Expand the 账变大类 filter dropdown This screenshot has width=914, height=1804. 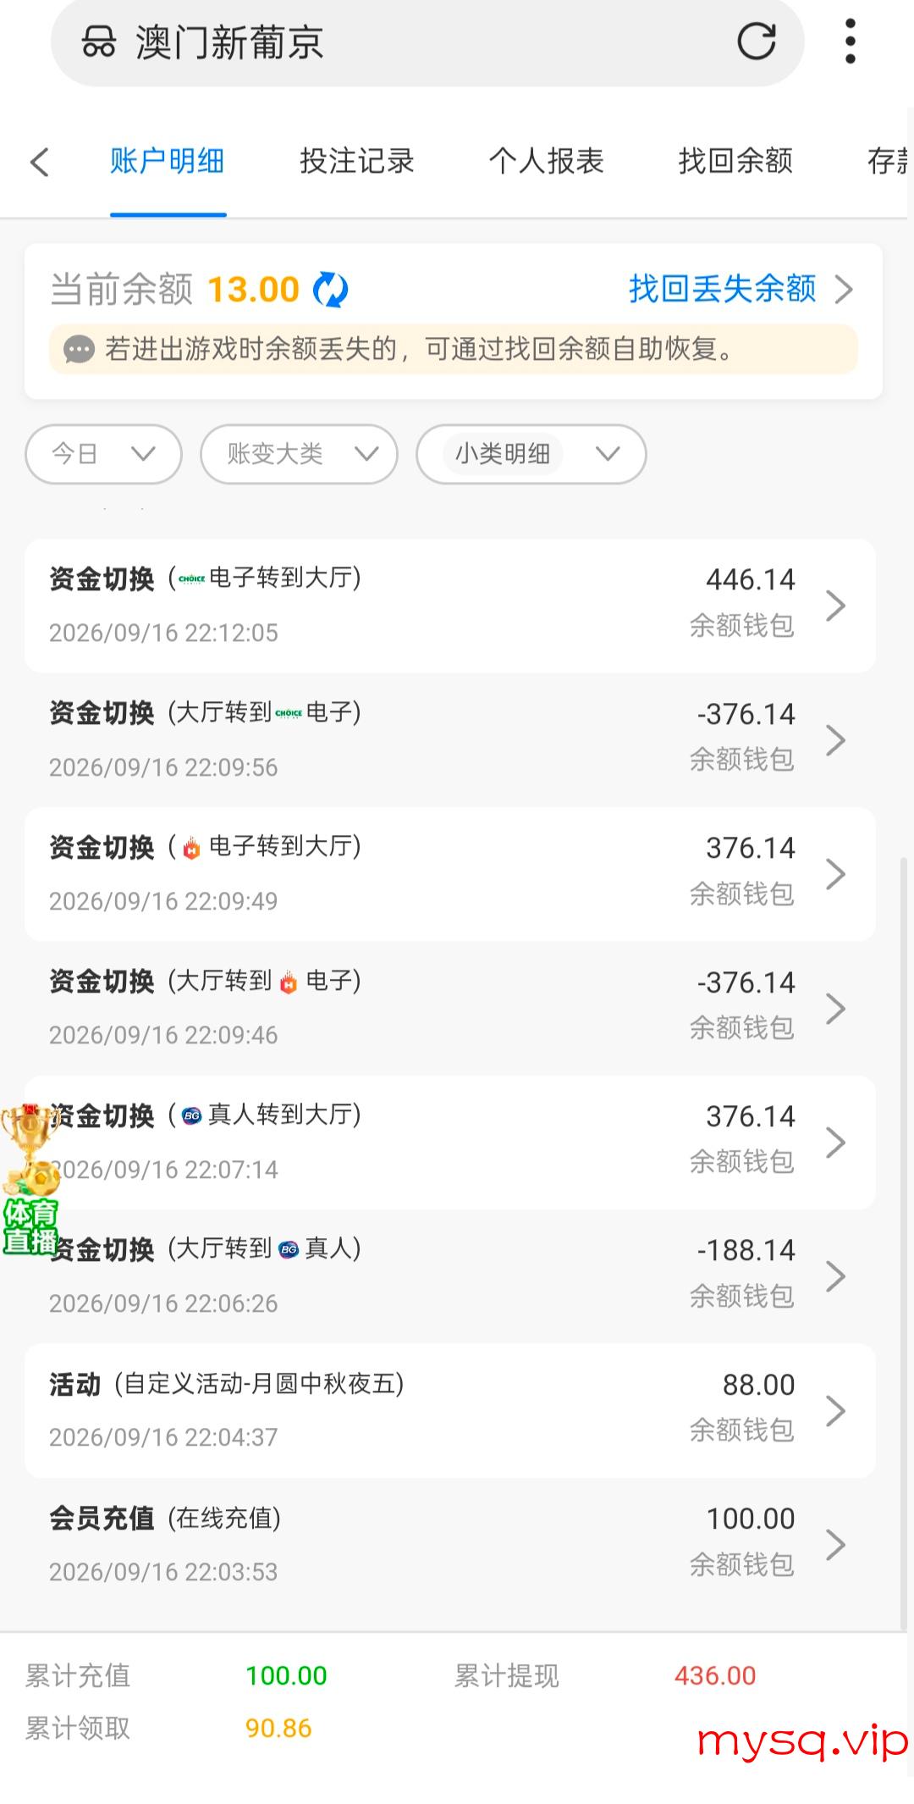coord(299,454)
